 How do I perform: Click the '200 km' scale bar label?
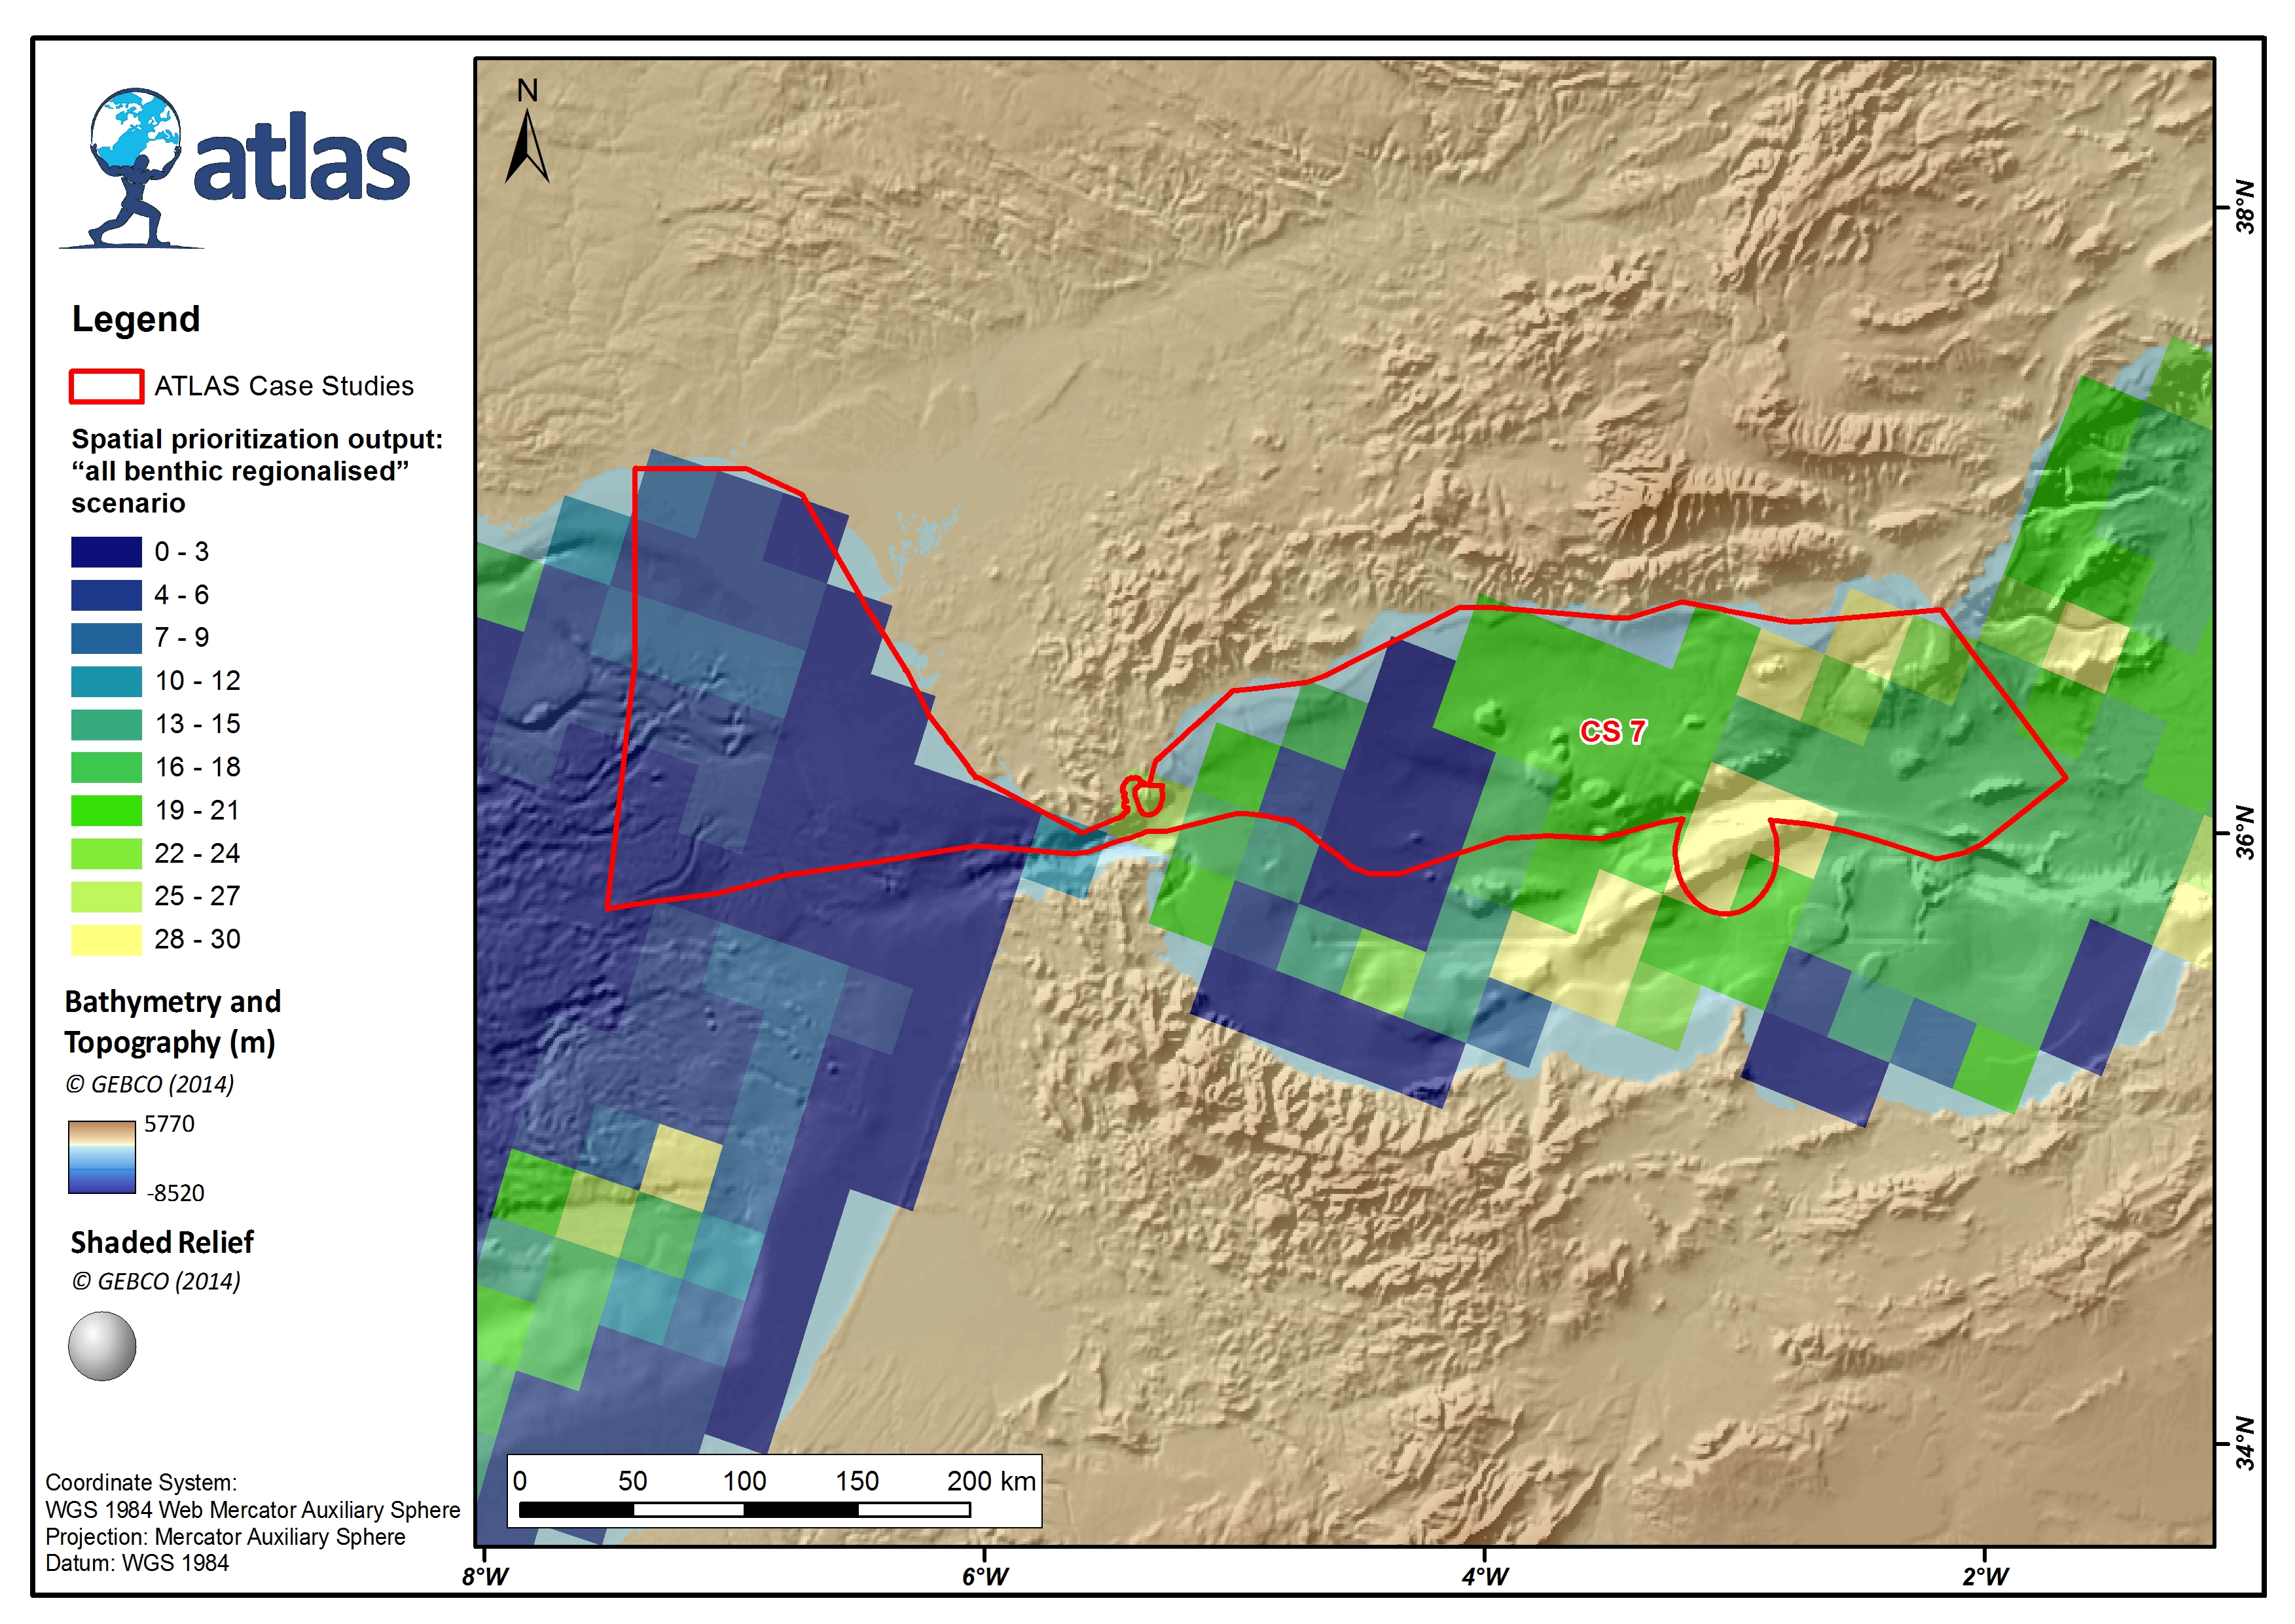pyautogui.click(x=991, y=1481)
